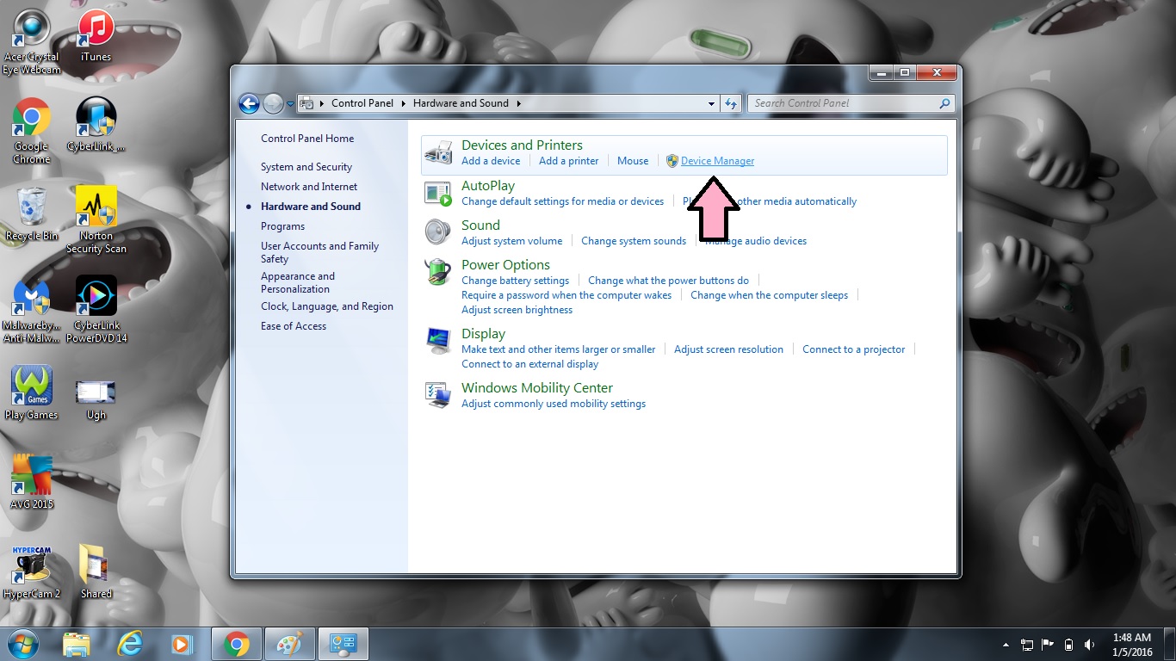Viewport: 1176px width, 661px height.
Task: Open the network tray icon
Action: click(x=1027, y=645)
